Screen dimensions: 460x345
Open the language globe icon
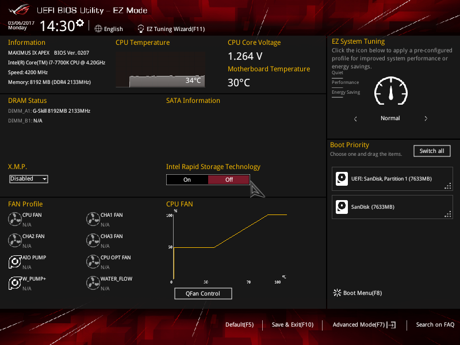pos(98,29)
